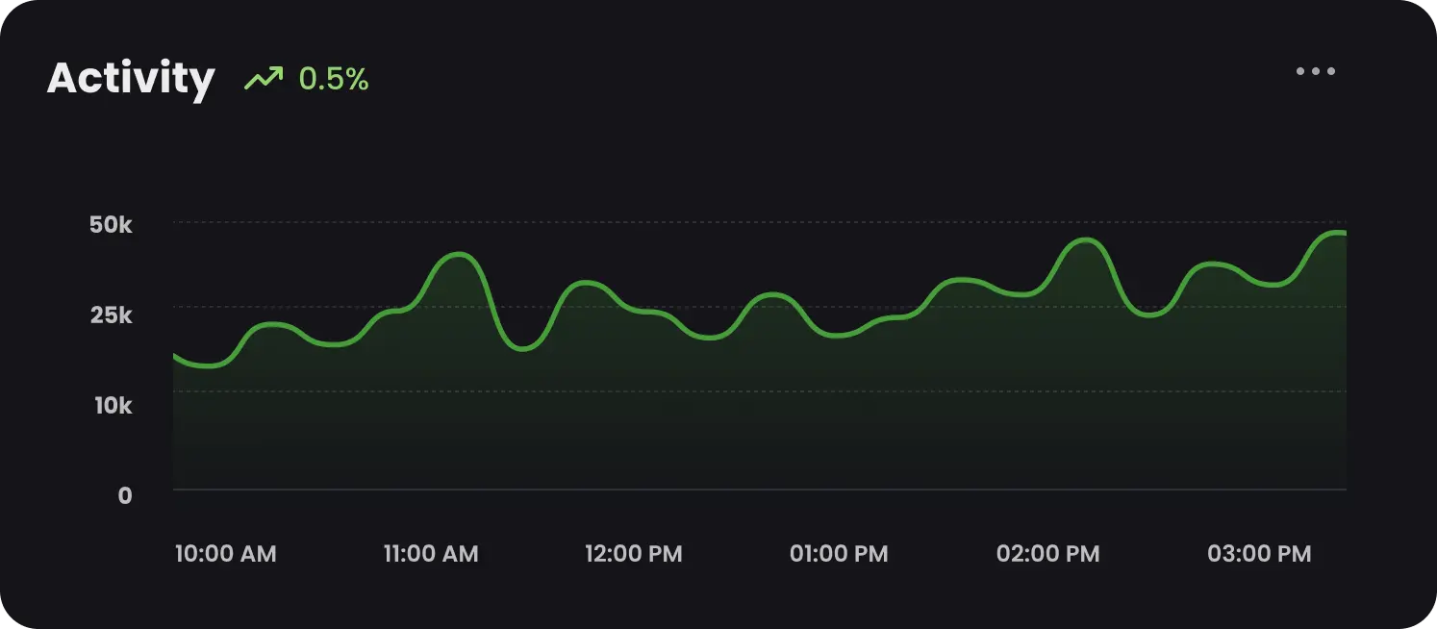Click the 50k y-axis label
Viewport: 1437px width, 629px height.
coord(111,225)
